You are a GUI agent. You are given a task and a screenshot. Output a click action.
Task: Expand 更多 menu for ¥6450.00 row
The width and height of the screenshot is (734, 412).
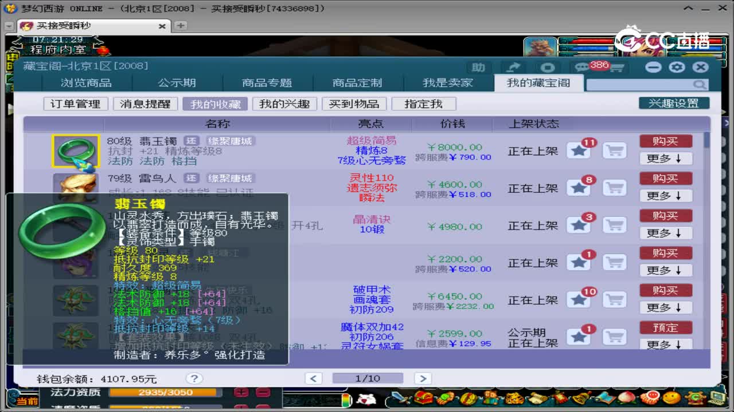pyautogui.click(x=666, y=307)
